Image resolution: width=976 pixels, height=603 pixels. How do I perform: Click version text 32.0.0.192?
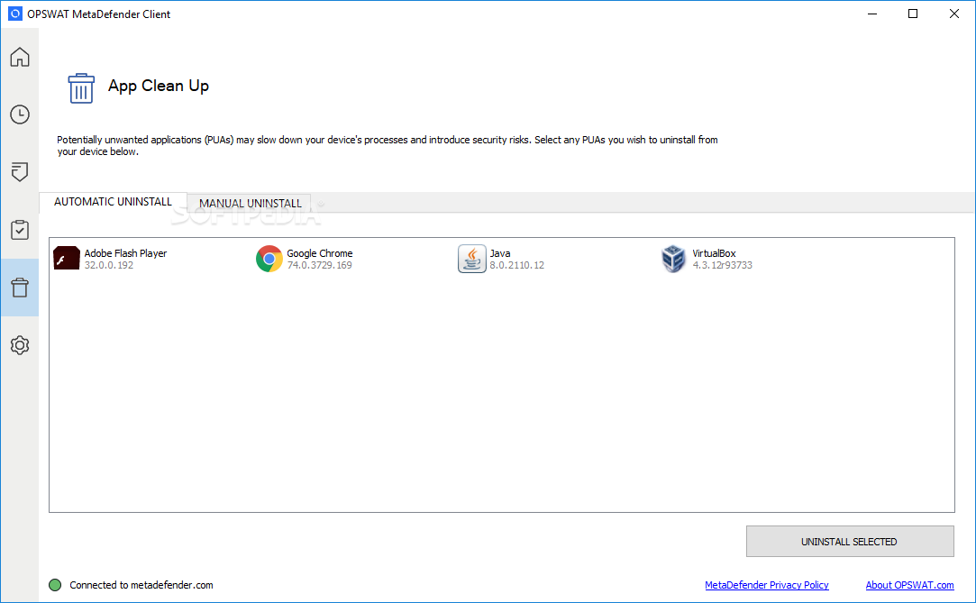pyautogui.click(x=109, y=265)
